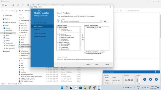Click the New button in Explorer

click(x=5, y=5)
